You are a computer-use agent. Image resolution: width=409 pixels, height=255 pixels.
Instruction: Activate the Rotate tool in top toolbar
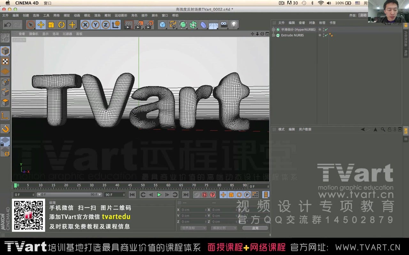61,25
